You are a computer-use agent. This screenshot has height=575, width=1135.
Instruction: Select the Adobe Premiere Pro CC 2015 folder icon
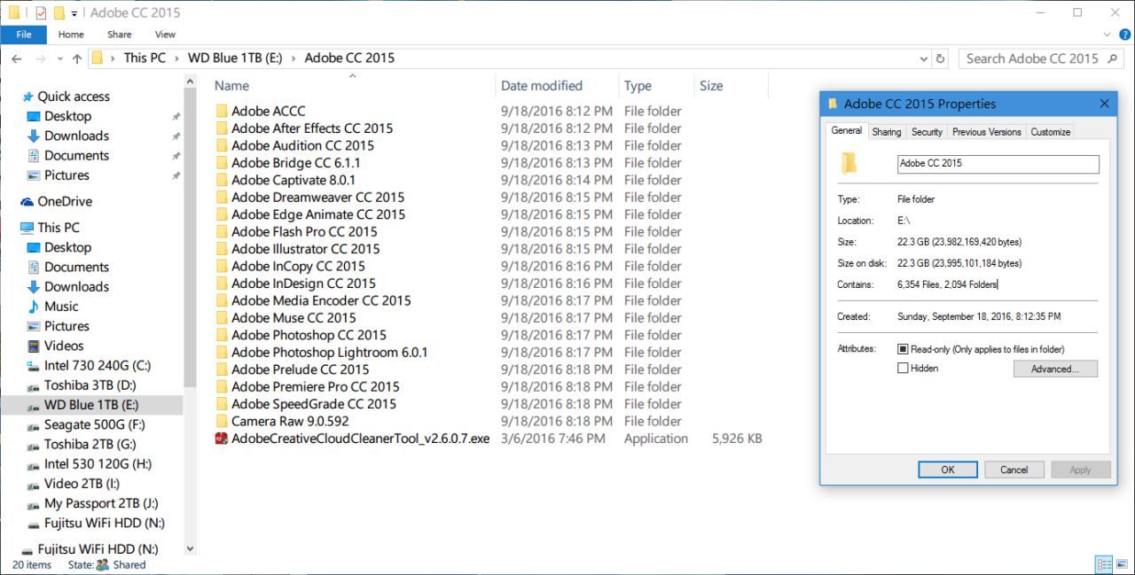[x=222, y=387]
